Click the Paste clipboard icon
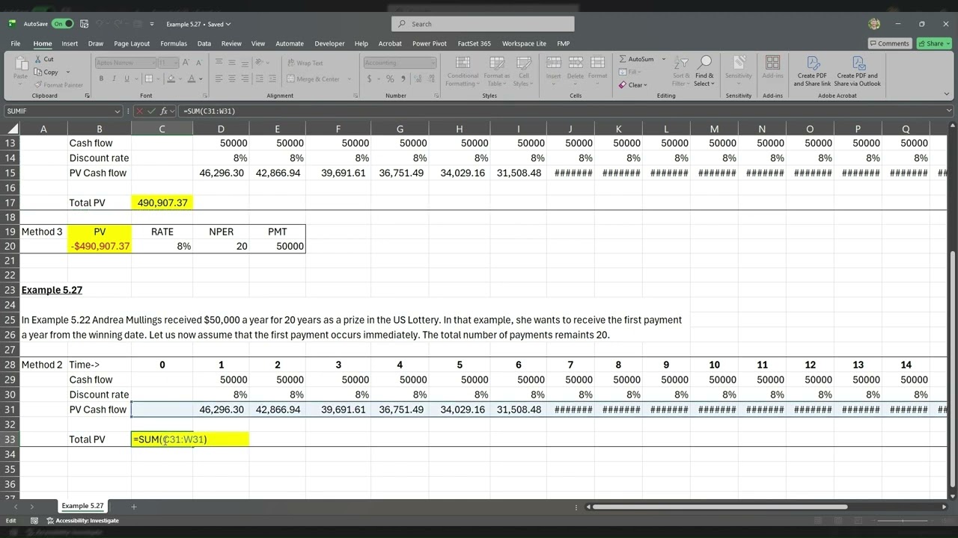This screenshot has width=958, height=538. pos(20,66)
